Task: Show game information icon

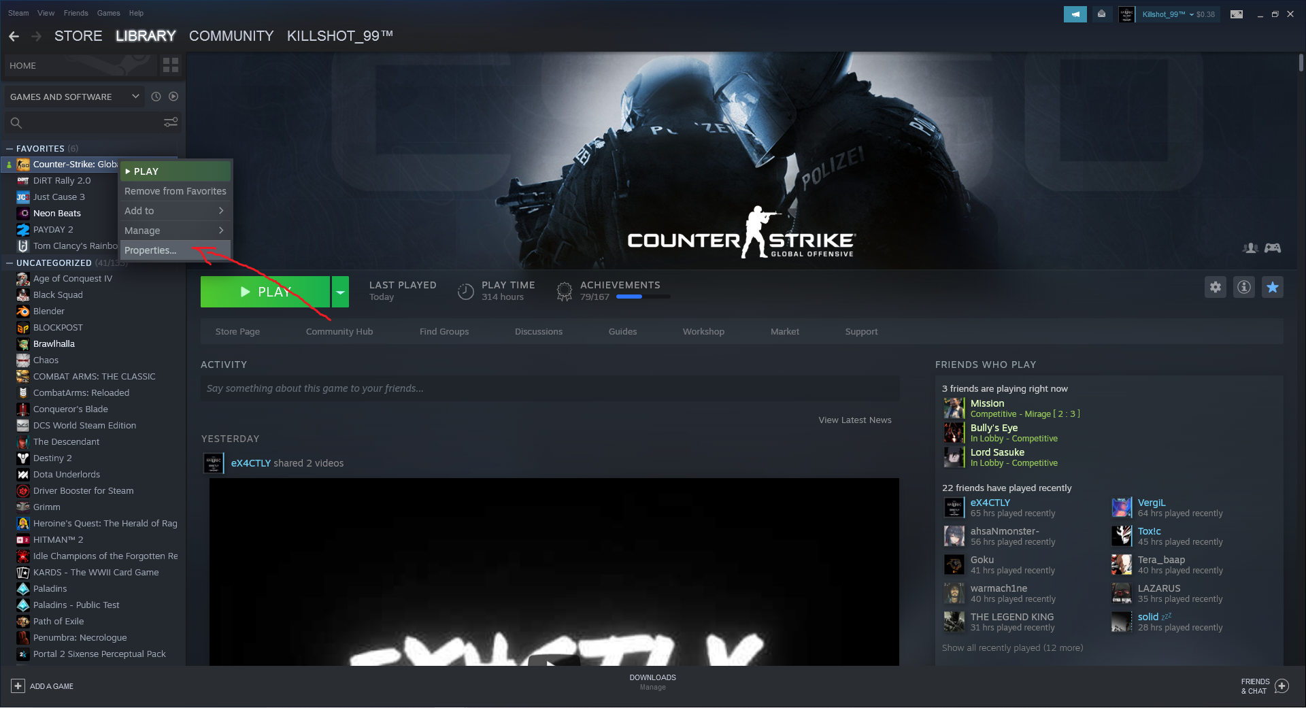Action: pos(1244,287)
